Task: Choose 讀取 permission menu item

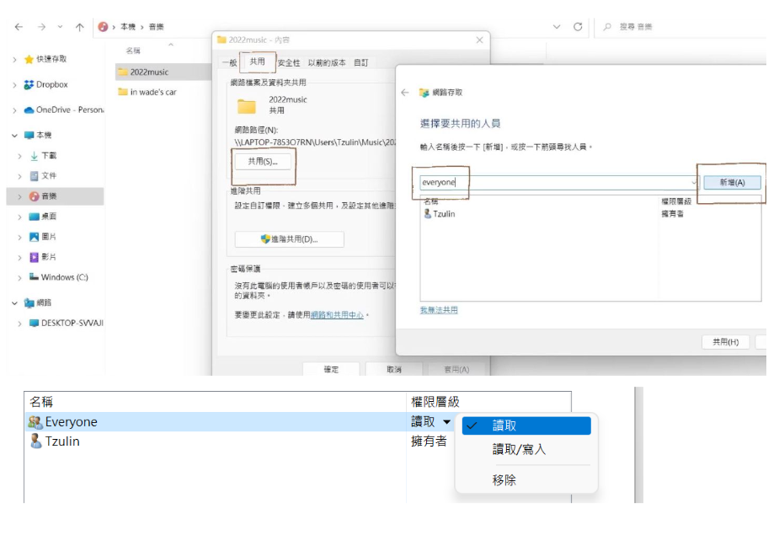Action: point(526,425)
